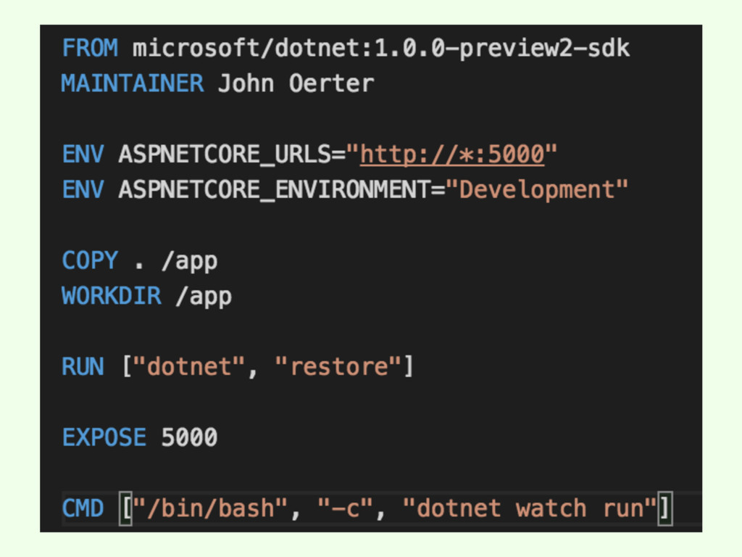The height and width of the screenshot is (557, 742).
Task: Place cursor on John Oerter name
Action: 296,83
